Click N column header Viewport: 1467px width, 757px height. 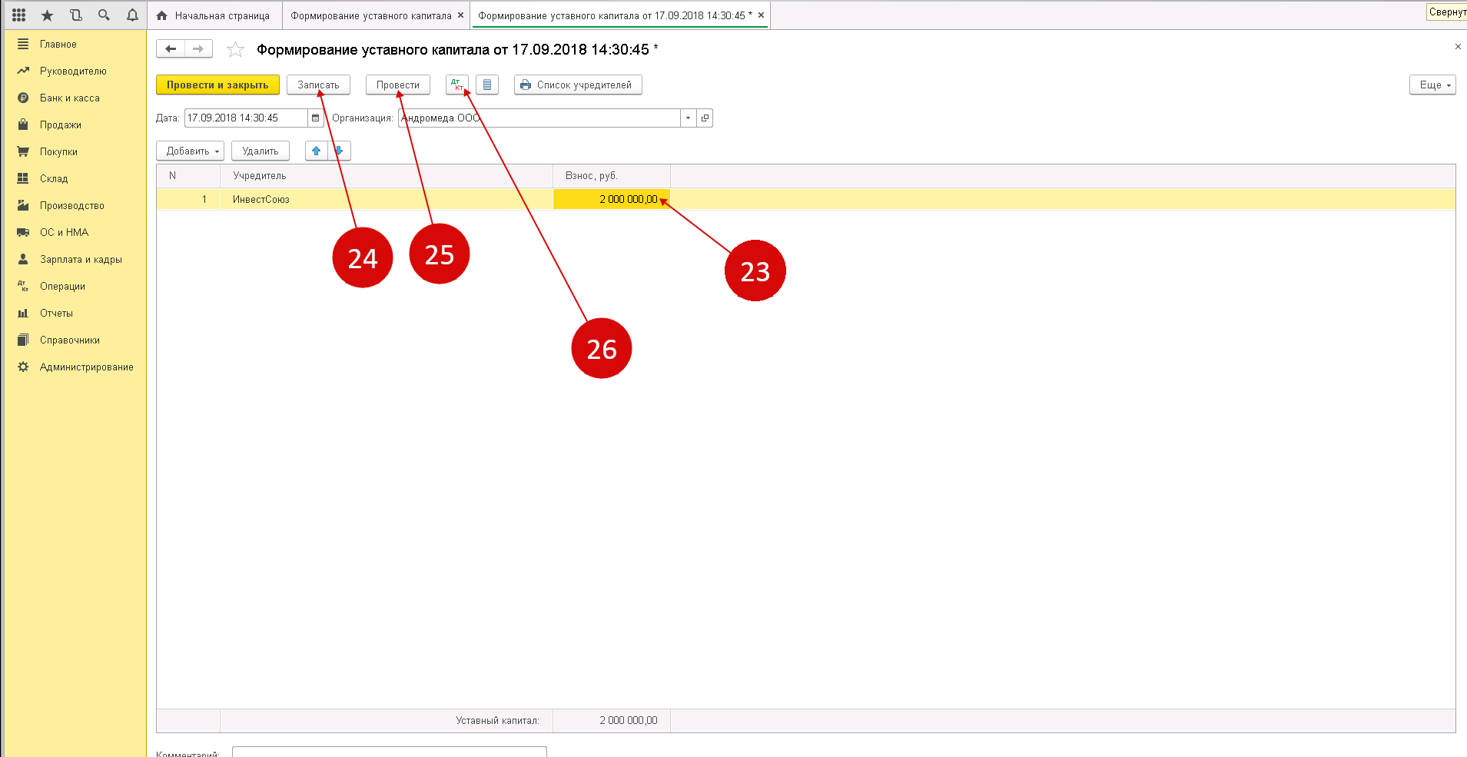188,176
